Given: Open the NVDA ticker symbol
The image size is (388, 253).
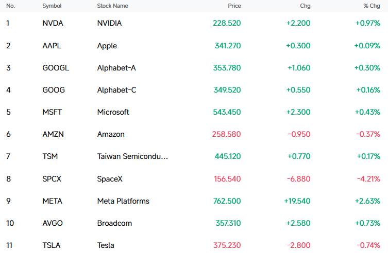Looking at the screenshot, I should pyautogui.click(x=53, y=23).
